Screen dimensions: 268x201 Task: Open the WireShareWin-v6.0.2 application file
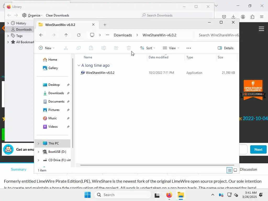(100, 73)
